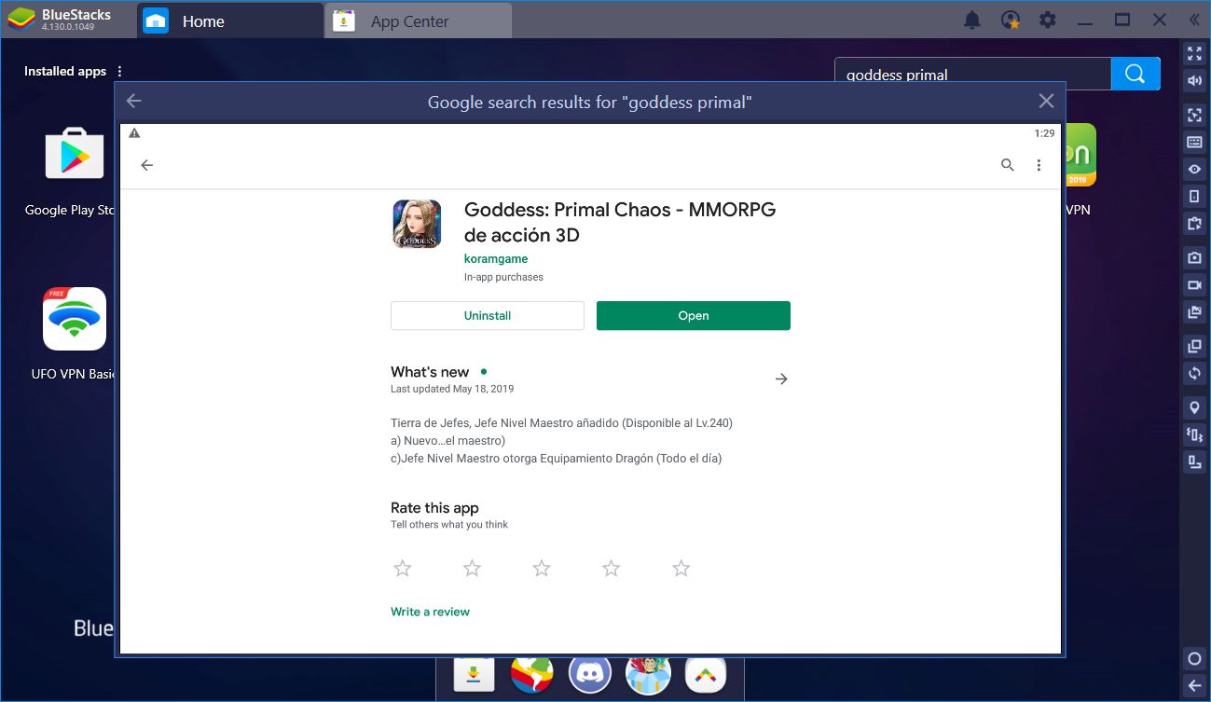The image size is (1211, 702).
Task: Open BlueStacks settings gear
Action: pyautogui.click(x=1048, y=20)
